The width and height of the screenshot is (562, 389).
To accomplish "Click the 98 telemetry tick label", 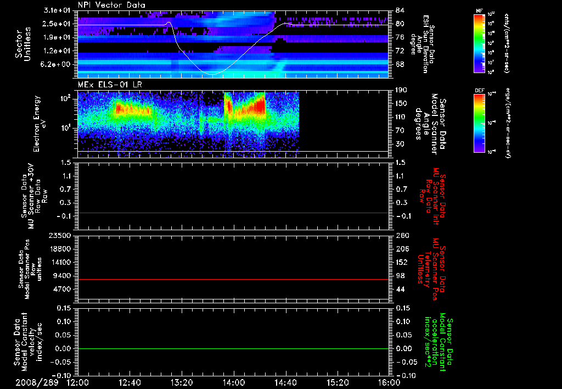I will 400,276.
